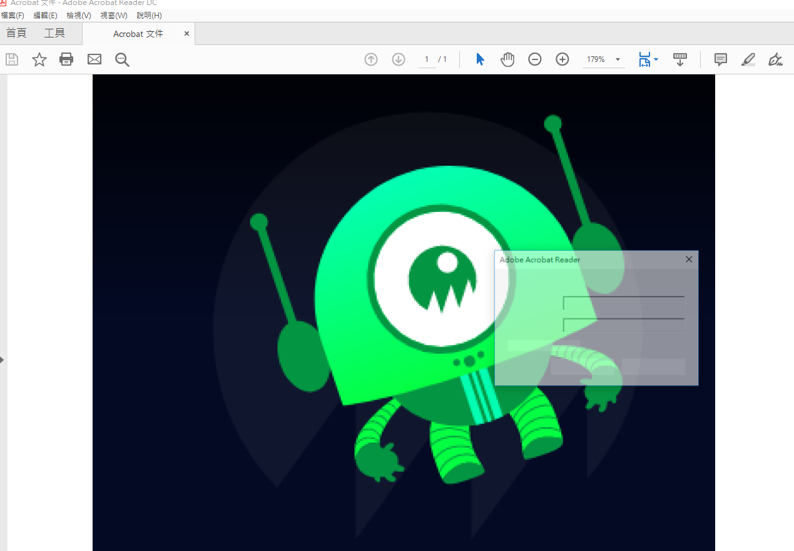
Task: Zoom in with the plus circle icon
Action: pyautogui.click(x=562, y=59)
